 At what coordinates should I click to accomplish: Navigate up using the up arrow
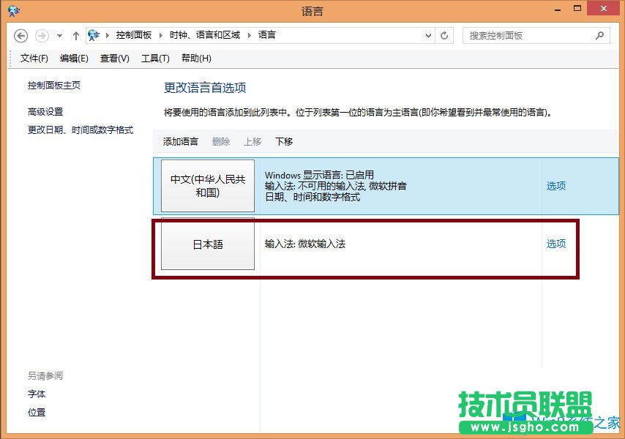(75, 35)
